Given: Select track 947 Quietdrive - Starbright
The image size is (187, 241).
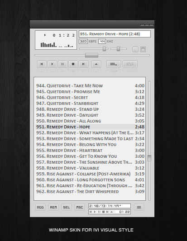Looking at the screenshot, I should point(91,104).
